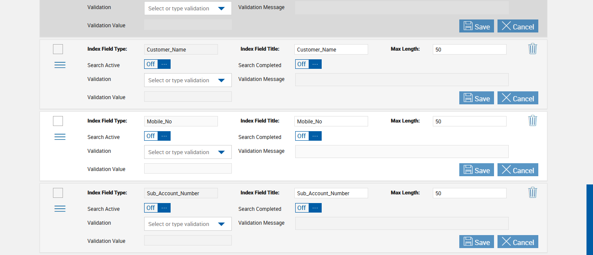Save the Sub_Account_Number index field

coord(476,242)
